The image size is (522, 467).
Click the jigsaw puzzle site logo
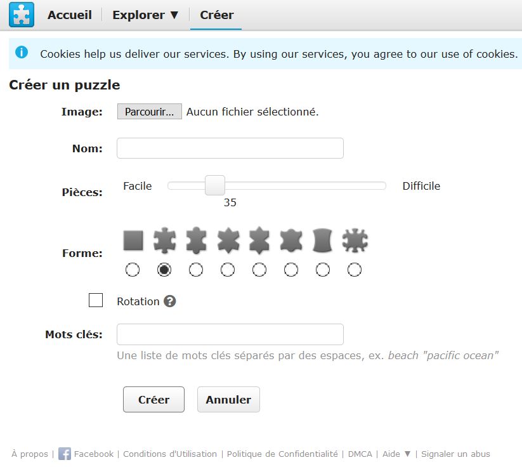22,15
